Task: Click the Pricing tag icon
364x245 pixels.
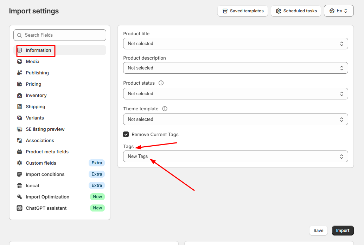Action: click(x=20, y=84)
